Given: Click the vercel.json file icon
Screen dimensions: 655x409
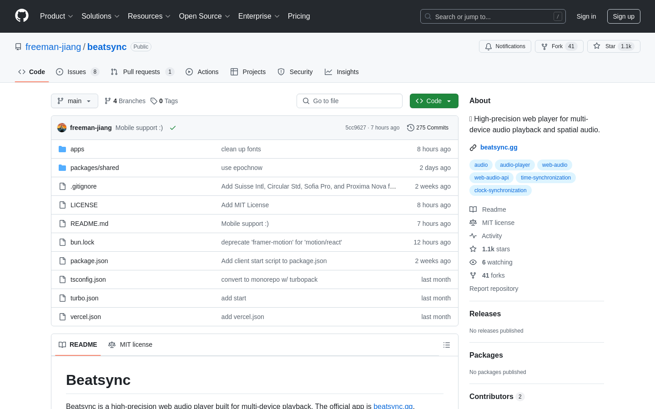Looking at the screenshot, I should pyautogui.click(x=62, y=317).
